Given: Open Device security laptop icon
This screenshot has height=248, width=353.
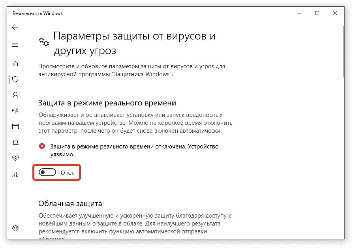Looking at the screenshot, I should (15, 142).
